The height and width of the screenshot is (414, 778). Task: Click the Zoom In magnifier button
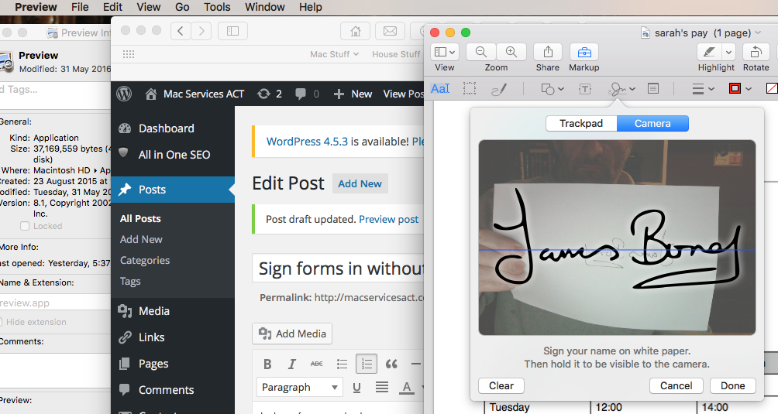[x=511, y=53]
